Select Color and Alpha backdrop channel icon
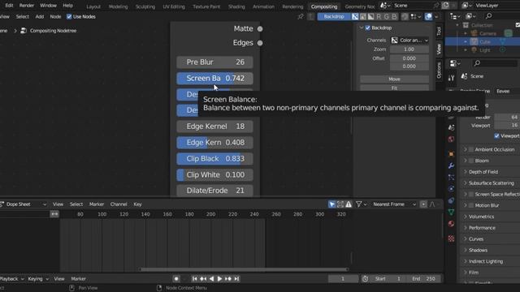This screenshot has height=292, width=520. [355, 16]
